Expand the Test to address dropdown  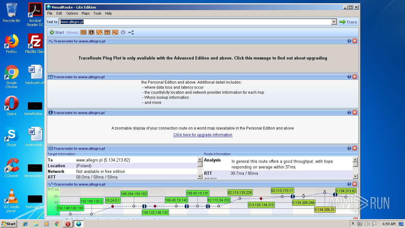[x=334, y=22]
